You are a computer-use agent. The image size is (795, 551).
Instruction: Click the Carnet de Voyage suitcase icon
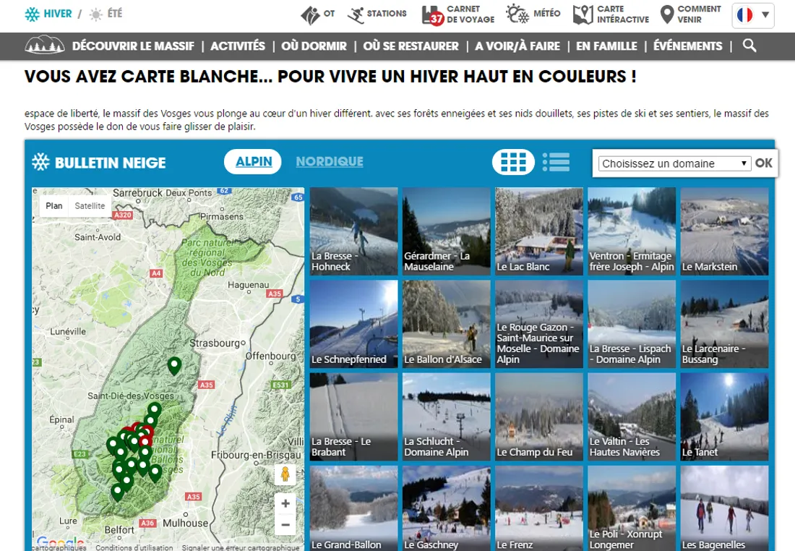433,14
